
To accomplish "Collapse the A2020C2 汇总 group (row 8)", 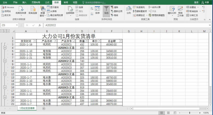I will coord(5,61).
